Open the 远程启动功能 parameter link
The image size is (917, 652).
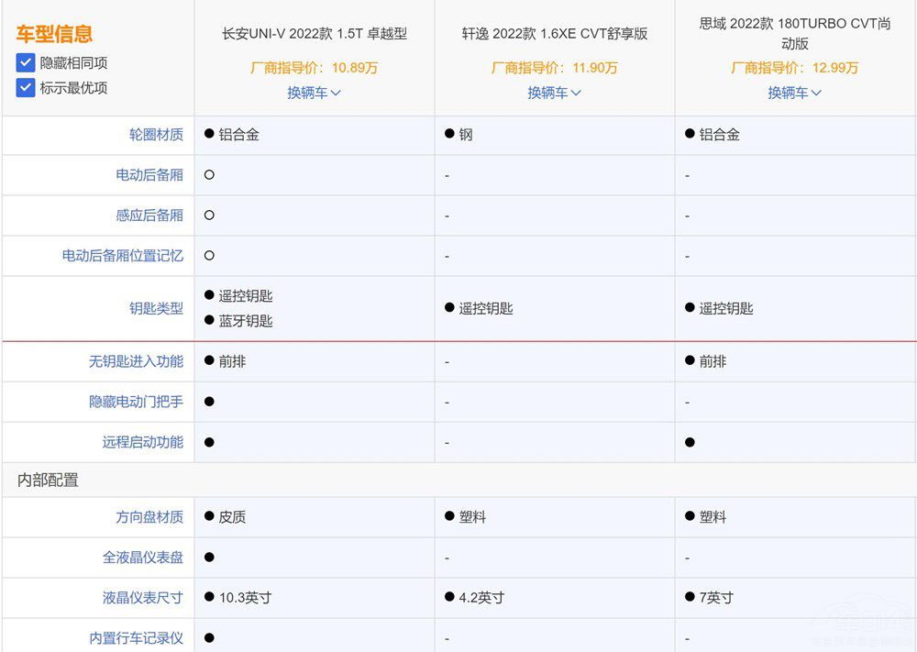click(x=142, y=442)
